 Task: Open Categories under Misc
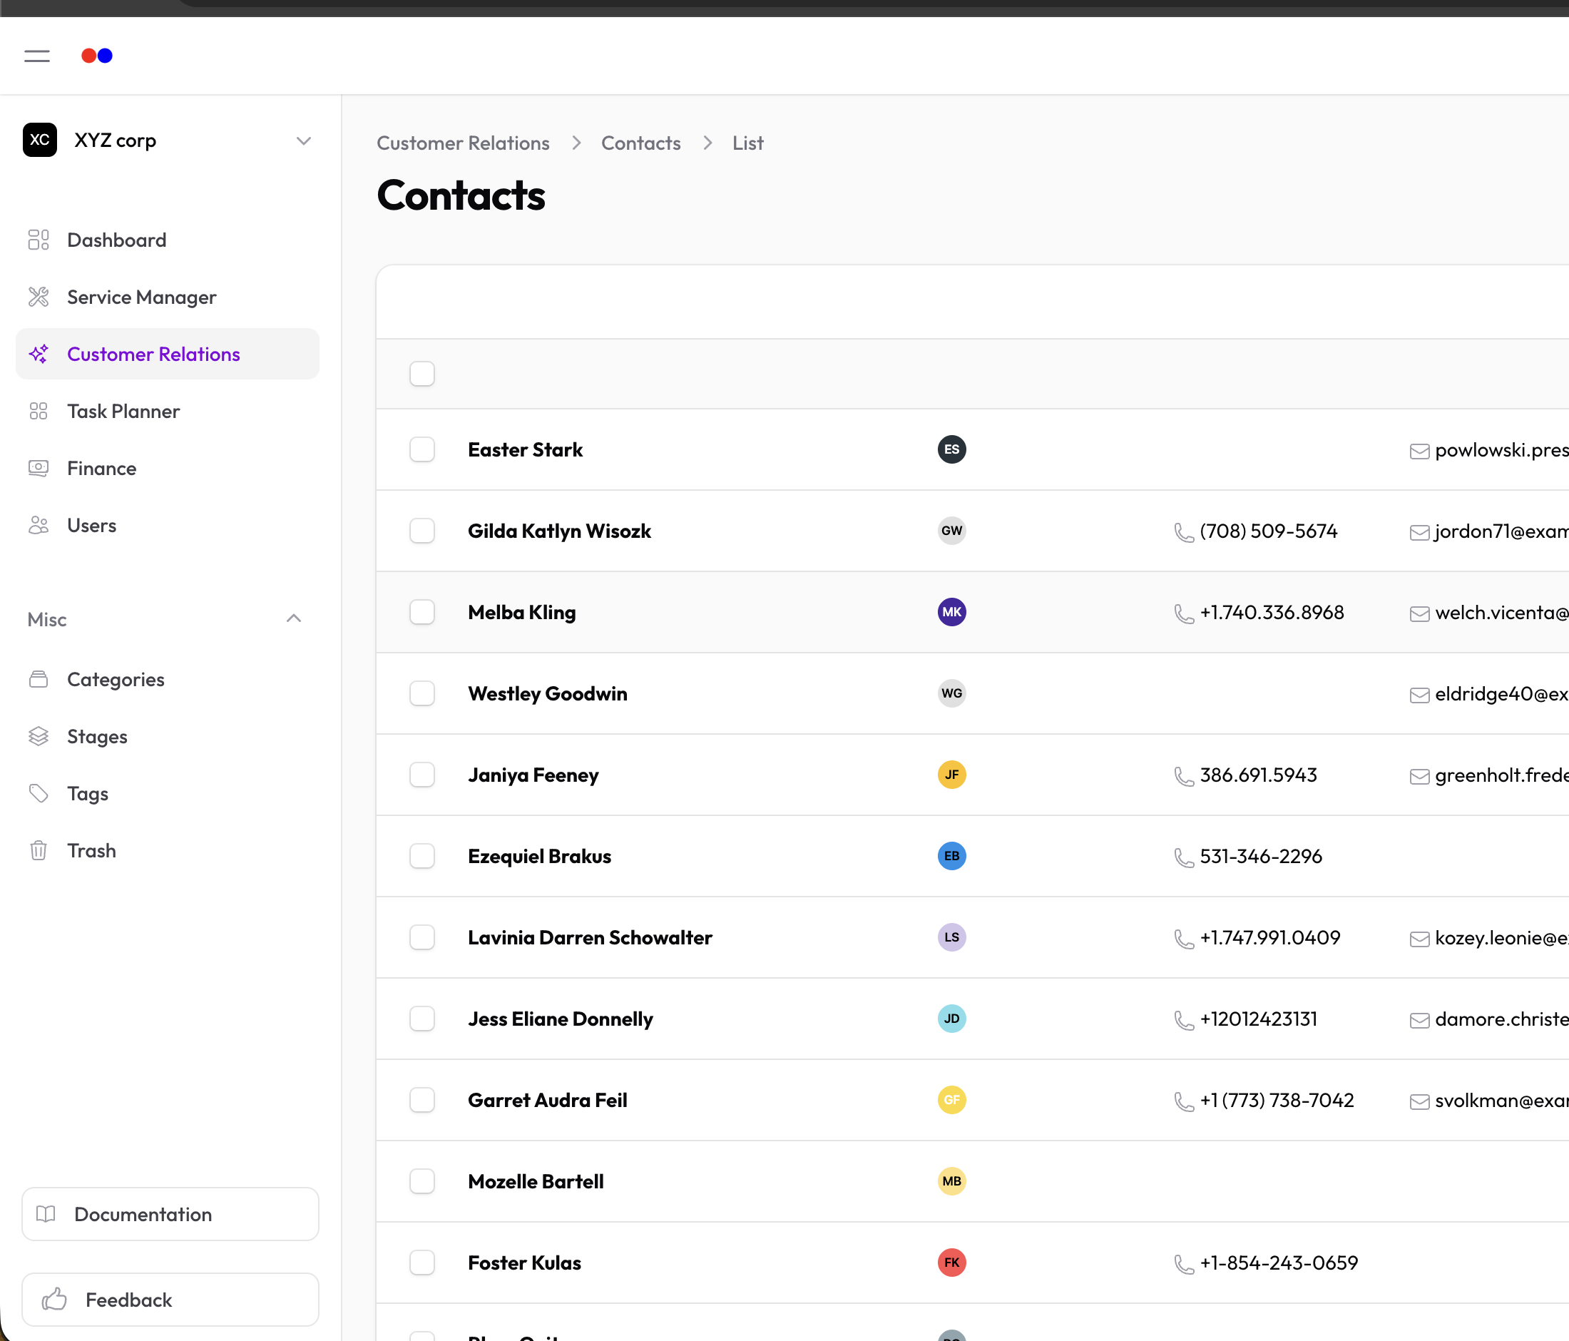pos(168,679)
